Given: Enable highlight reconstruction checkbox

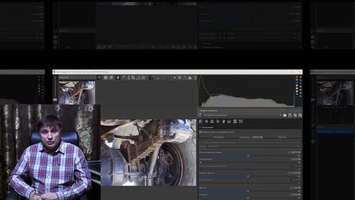Looking at the screenshot, I should coord(204,142).
